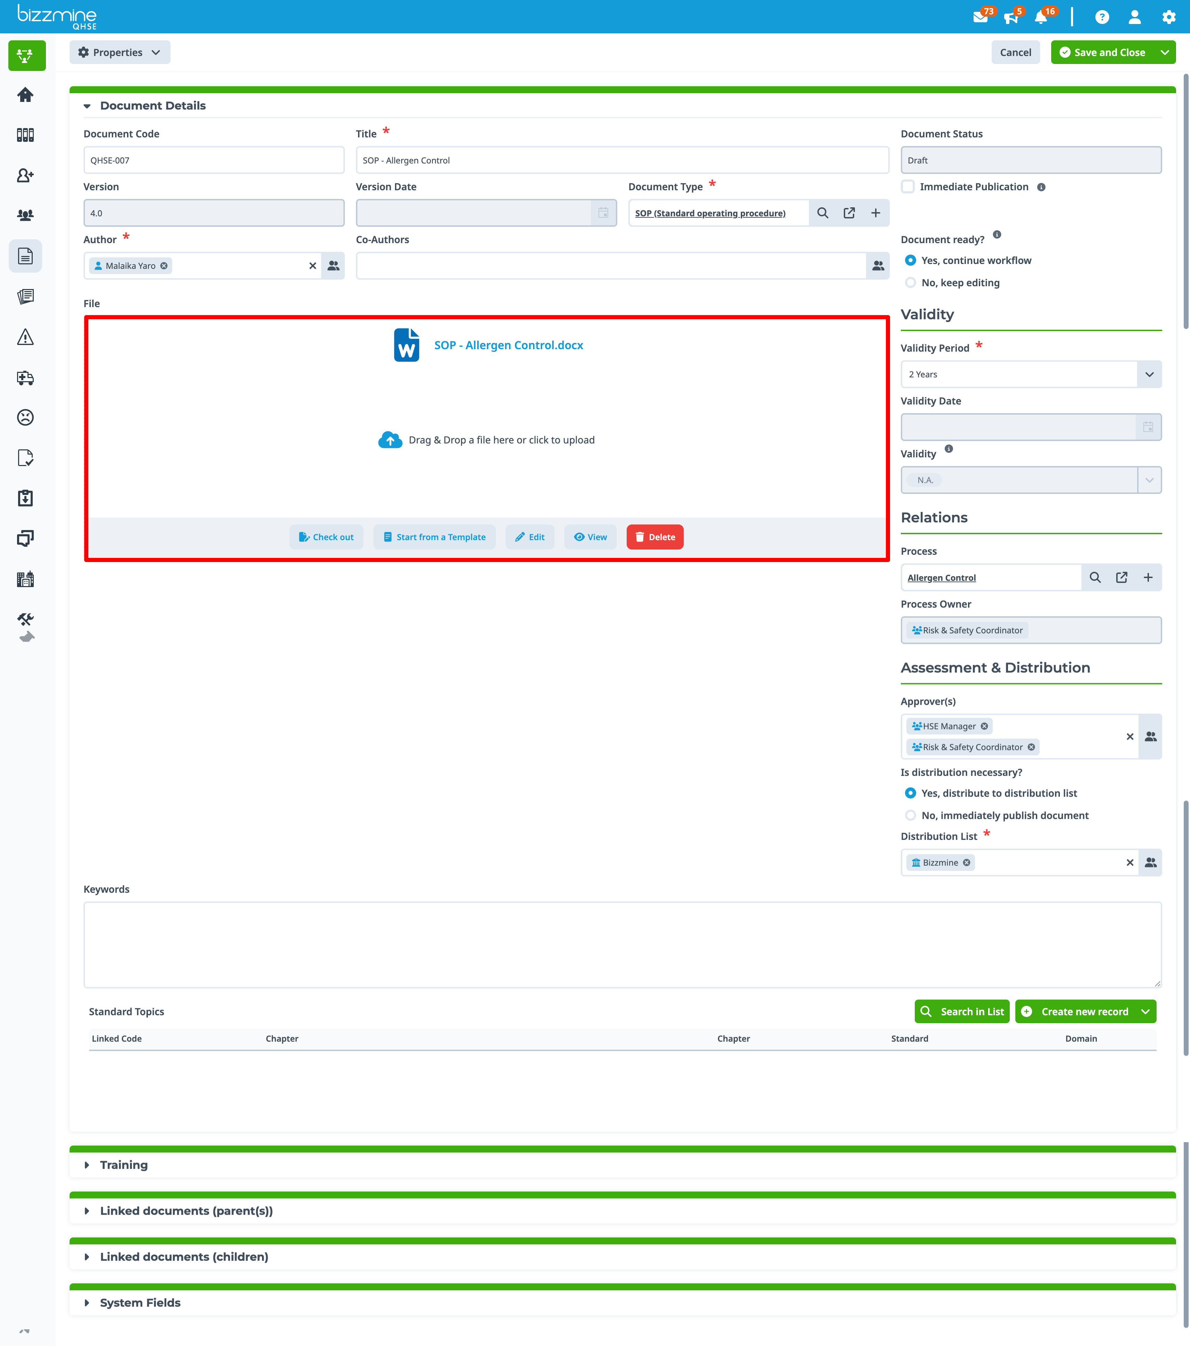The width and height of the screenshot is (1190, 1346).
Task: Open the Properties menu
Action: 119,53
